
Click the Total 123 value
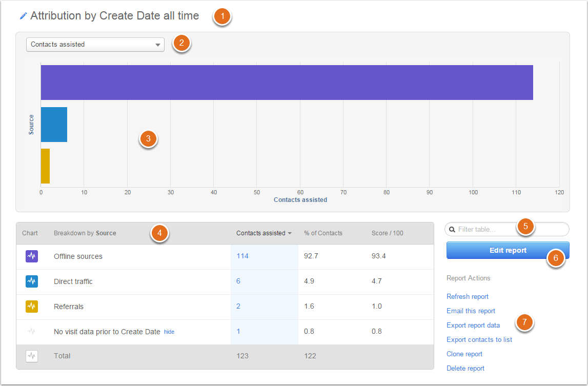click(242, 356)
